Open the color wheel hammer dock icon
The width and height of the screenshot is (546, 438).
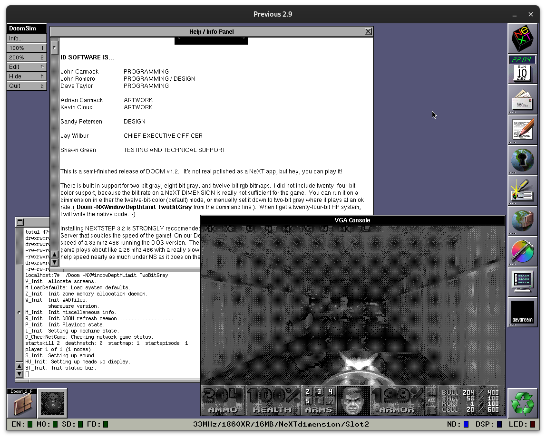(523, 251)
